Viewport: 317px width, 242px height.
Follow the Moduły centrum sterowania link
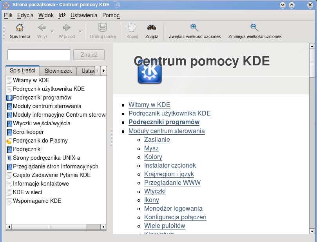(x=167, y=131)
